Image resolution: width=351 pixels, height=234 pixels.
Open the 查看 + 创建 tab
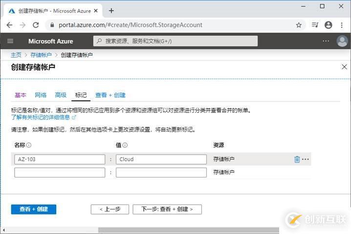(110, 95)
